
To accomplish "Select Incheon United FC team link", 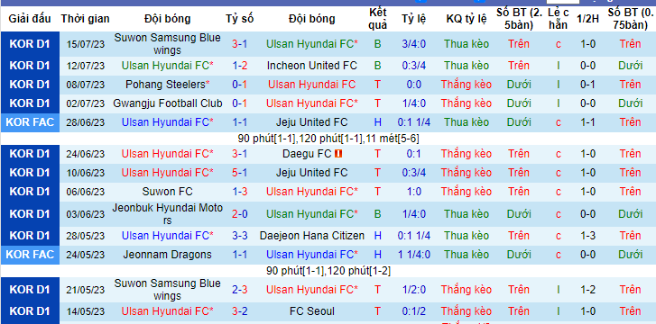I will point(311,66).
